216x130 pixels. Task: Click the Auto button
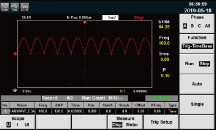tap(197, 84)
